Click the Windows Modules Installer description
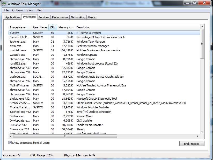This screenshot has width=213, height=160. tap(93, 107)
